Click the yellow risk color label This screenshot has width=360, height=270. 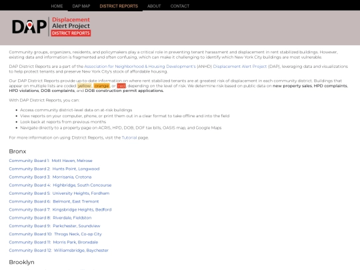point(84,85)
